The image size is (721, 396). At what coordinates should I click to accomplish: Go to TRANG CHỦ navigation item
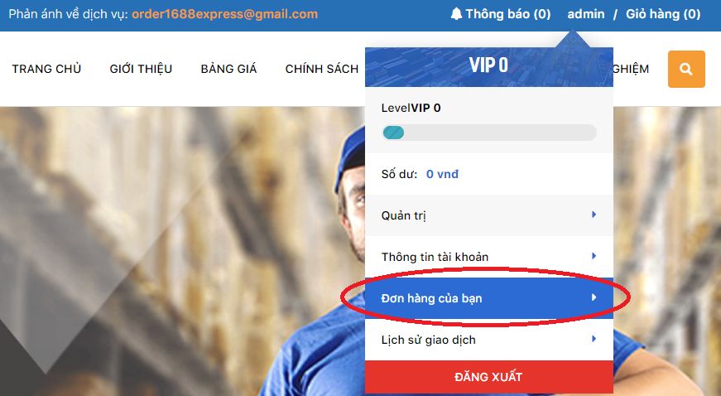[46, 69]
